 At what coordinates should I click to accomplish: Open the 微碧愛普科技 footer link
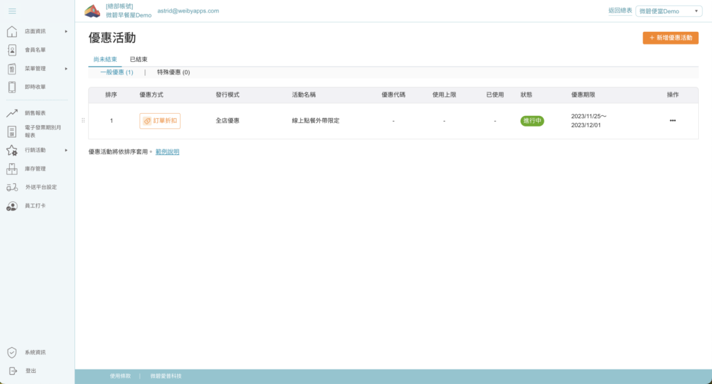[165, 376]
